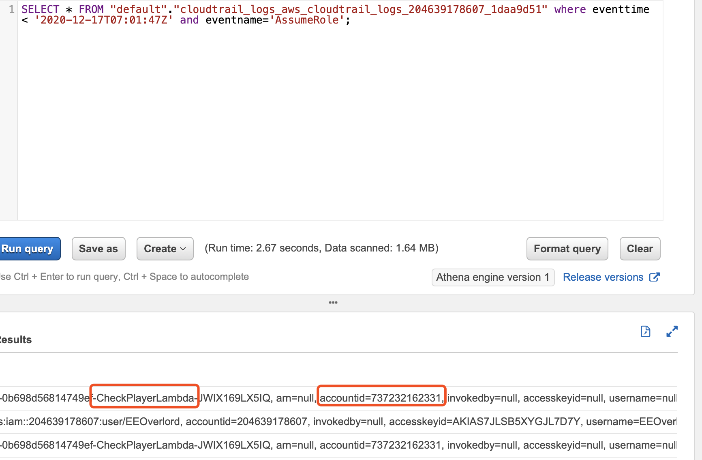Click the run time and data scanned text
702x460 pixels.
[x=321, y=248]
